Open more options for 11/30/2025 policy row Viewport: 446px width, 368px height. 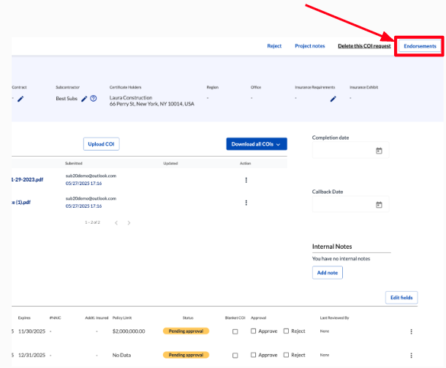coord(411,331)
